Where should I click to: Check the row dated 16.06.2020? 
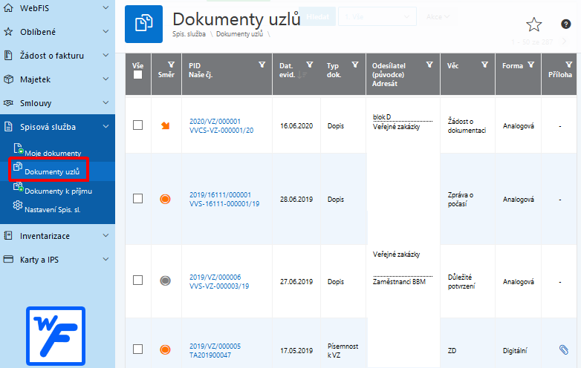pos(138,125)
